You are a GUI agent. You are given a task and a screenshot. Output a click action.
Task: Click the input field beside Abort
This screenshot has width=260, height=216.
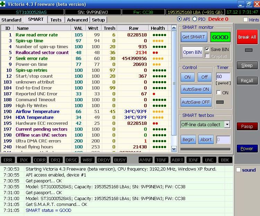223,139
